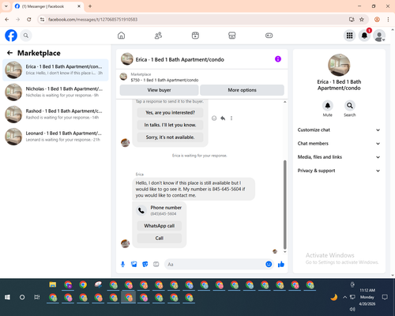Open the emoji picker in message field
Viewport: 395px width, 316px height.
269,264
